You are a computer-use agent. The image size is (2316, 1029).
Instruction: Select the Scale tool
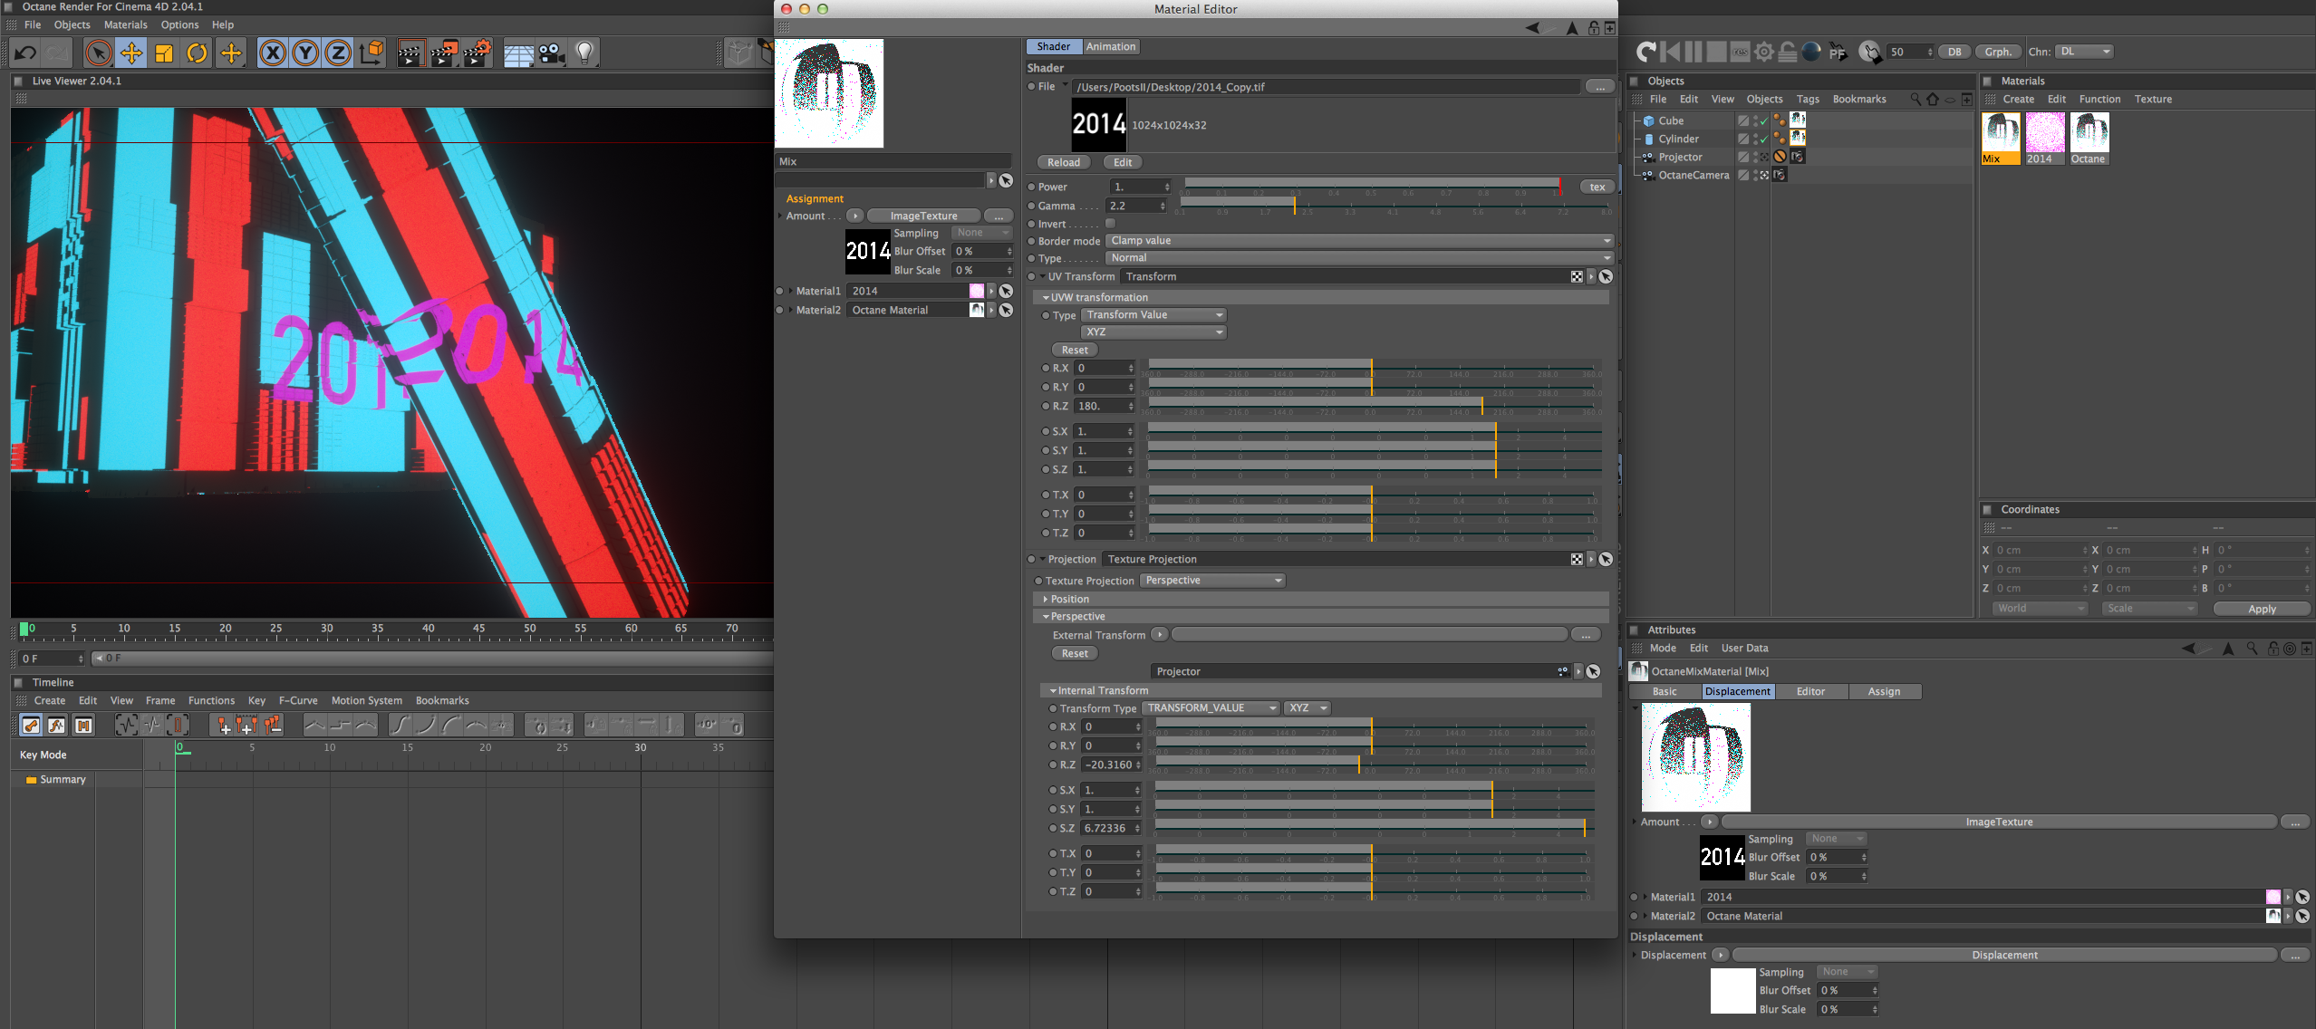(164, 53)
